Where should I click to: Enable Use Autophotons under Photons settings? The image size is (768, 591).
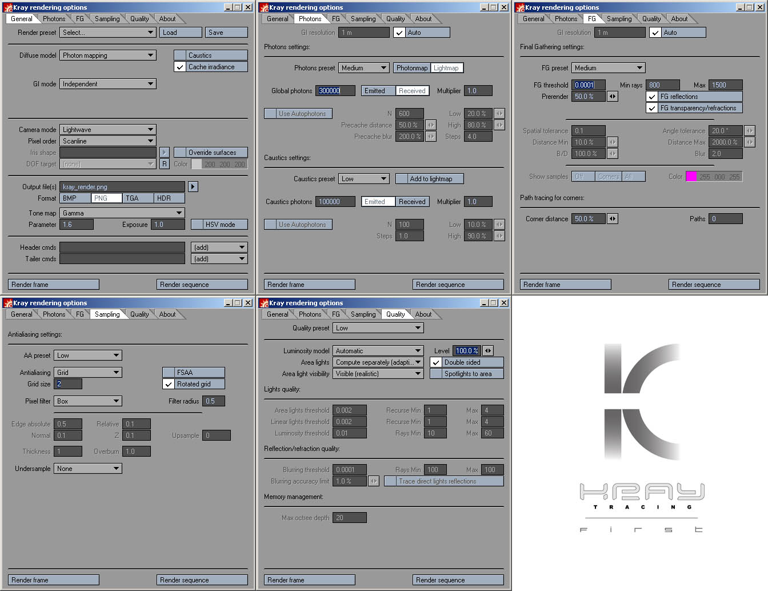click(x=298, y=113)
